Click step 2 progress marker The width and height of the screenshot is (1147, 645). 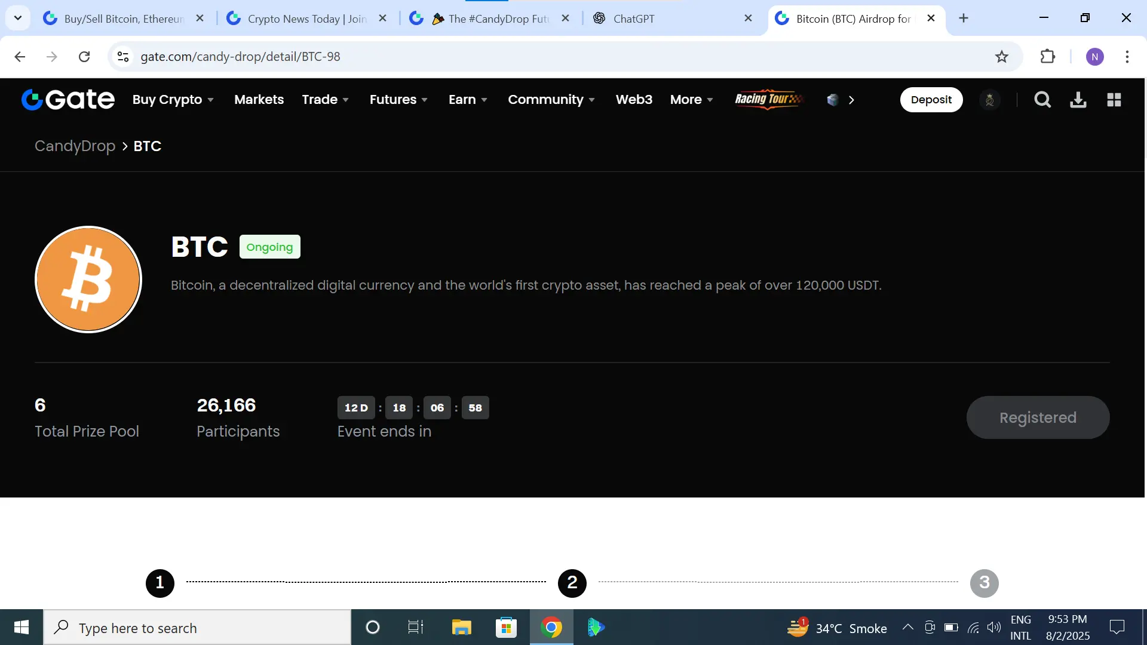[572, 583]
